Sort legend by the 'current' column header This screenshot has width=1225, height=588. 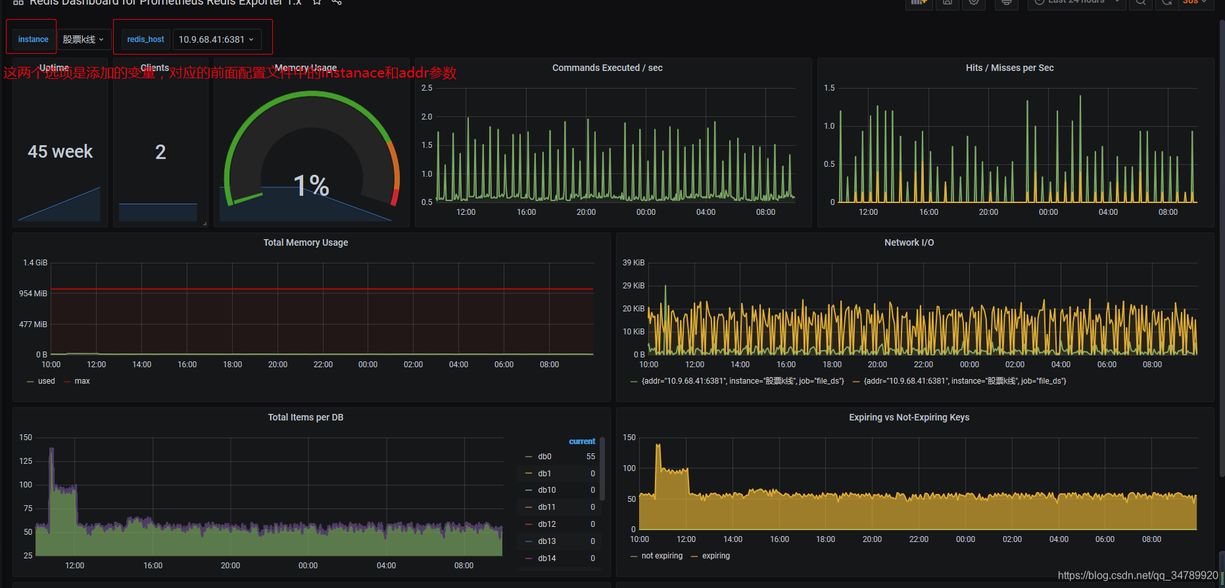pyautogui.click(x=582, y=441)
